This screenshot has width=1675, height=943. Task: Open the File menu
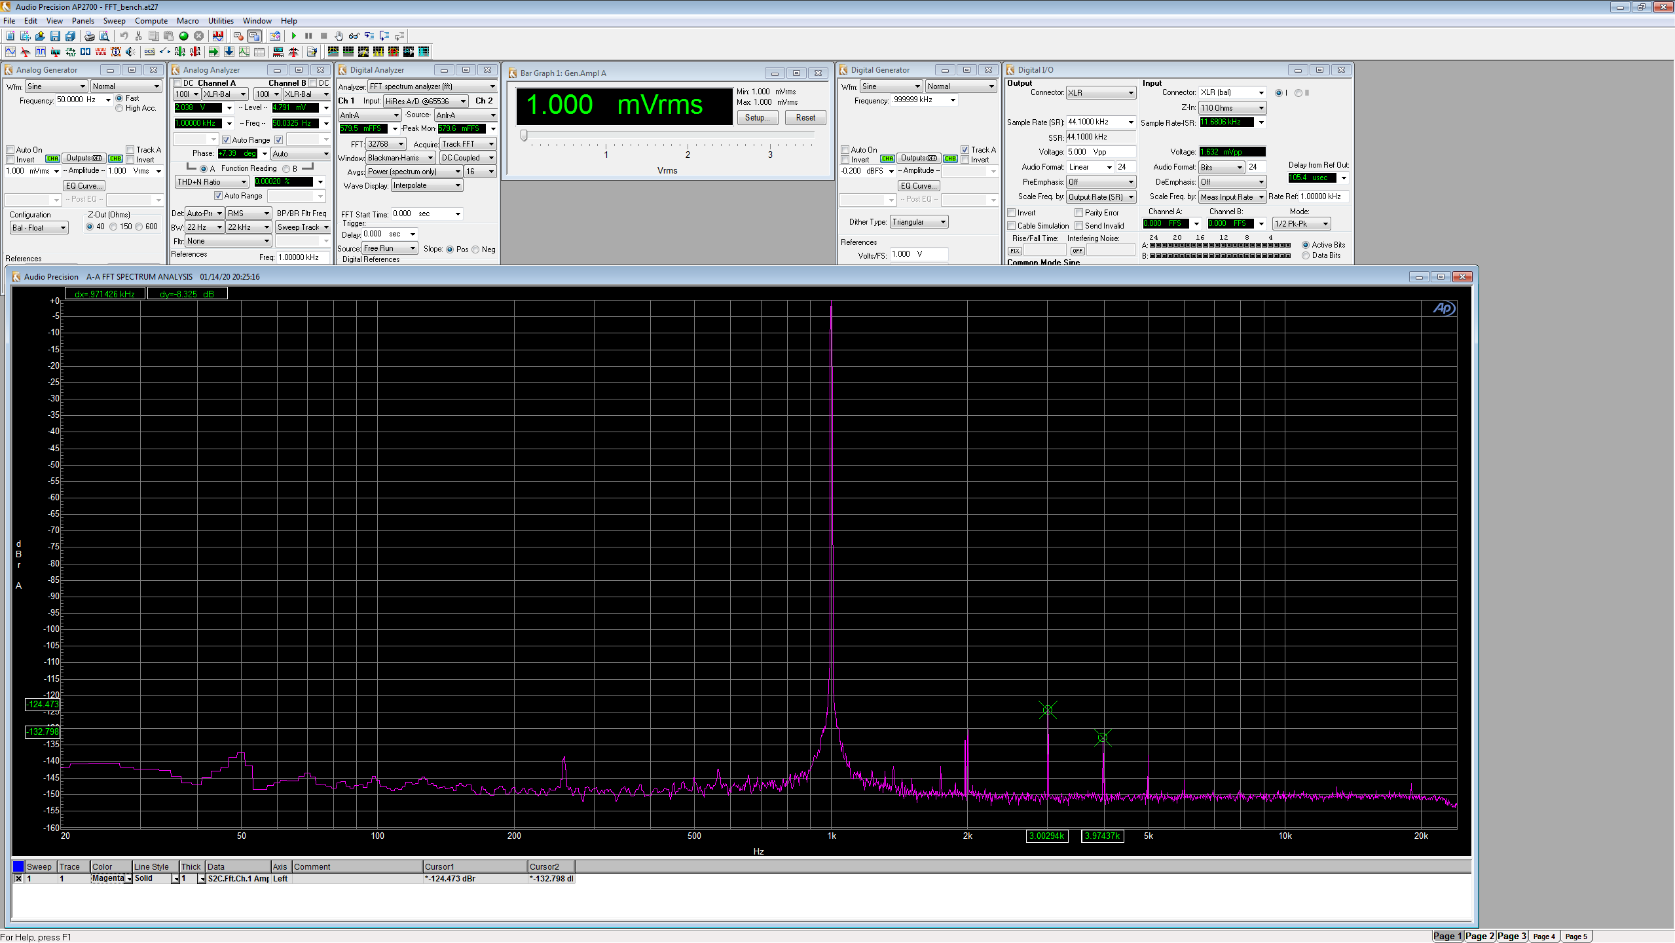[x=9, y=21]
